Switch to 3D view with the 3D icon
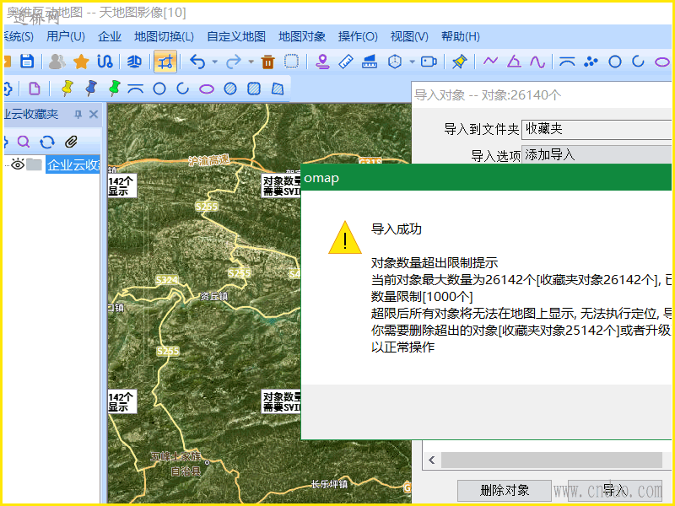675x506 pixels. tap(134, 62)
